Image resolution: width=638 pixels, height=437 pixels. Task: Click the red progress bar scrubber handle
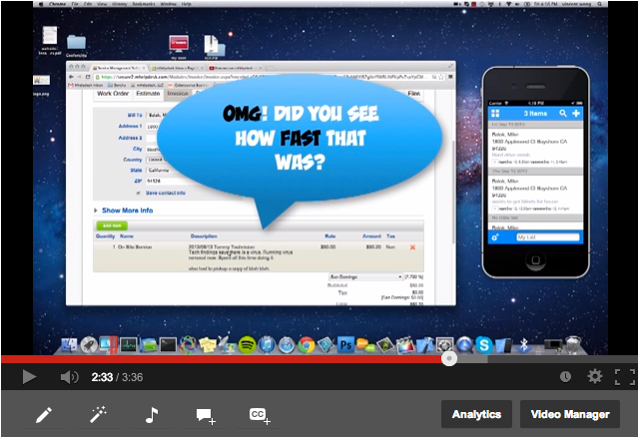tap(449, 358)
